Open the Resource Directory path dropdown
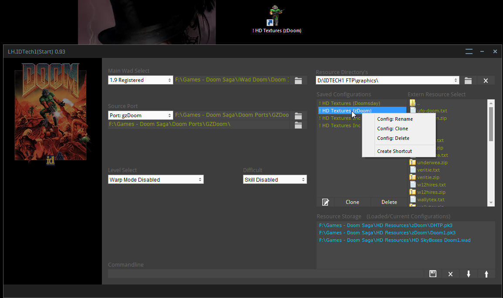Viewport: 503px width, 298px height. pyautogui.click(x=387, y=80)
